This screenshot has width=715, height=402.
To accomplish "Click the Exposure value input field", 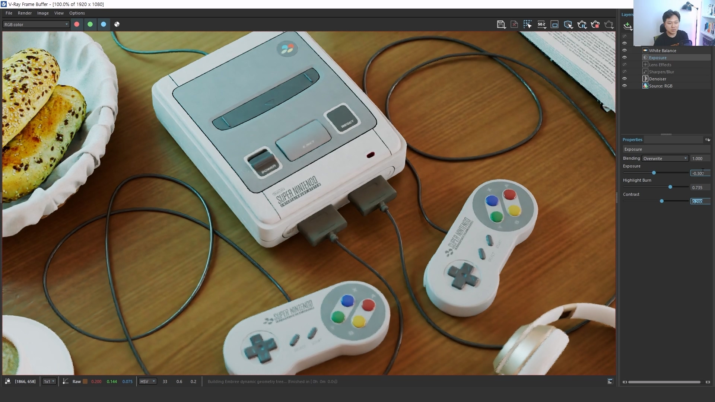I will click(x=700, y=173).
